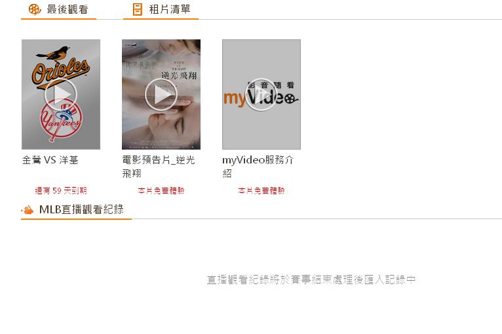Screen dimensions: 502x334
Task: Play the myVideo service introduction video
Action: (261, 94)
